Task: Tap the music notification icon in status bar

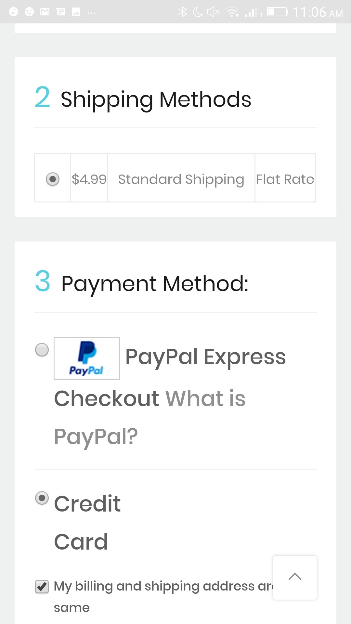Action: (14, 12)
